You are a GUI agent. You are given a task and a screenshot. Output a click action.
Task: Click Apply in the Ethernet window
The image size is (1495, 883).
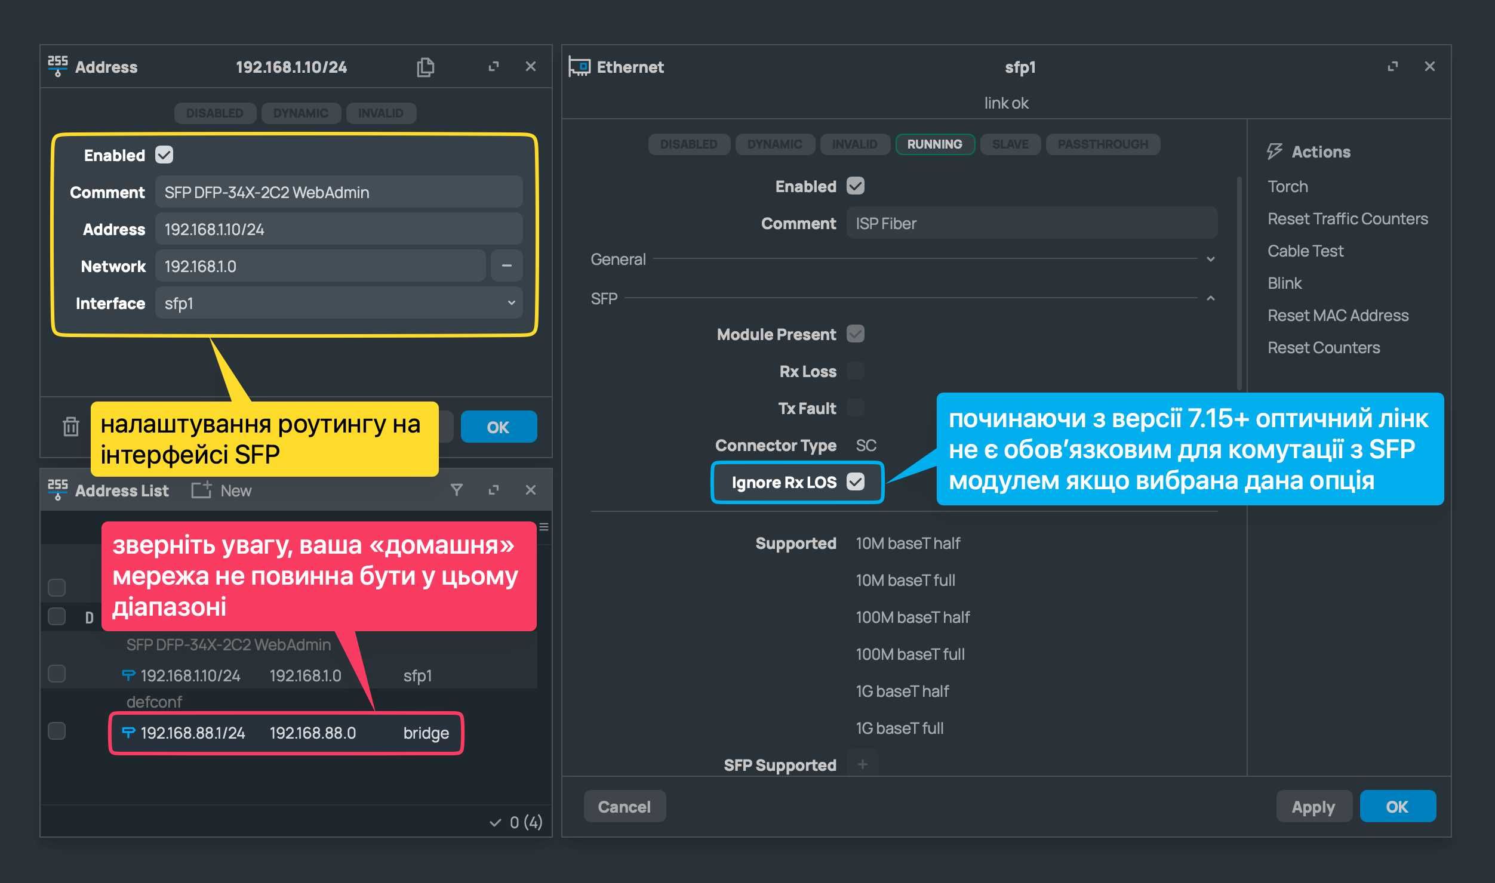point(1313,806)
